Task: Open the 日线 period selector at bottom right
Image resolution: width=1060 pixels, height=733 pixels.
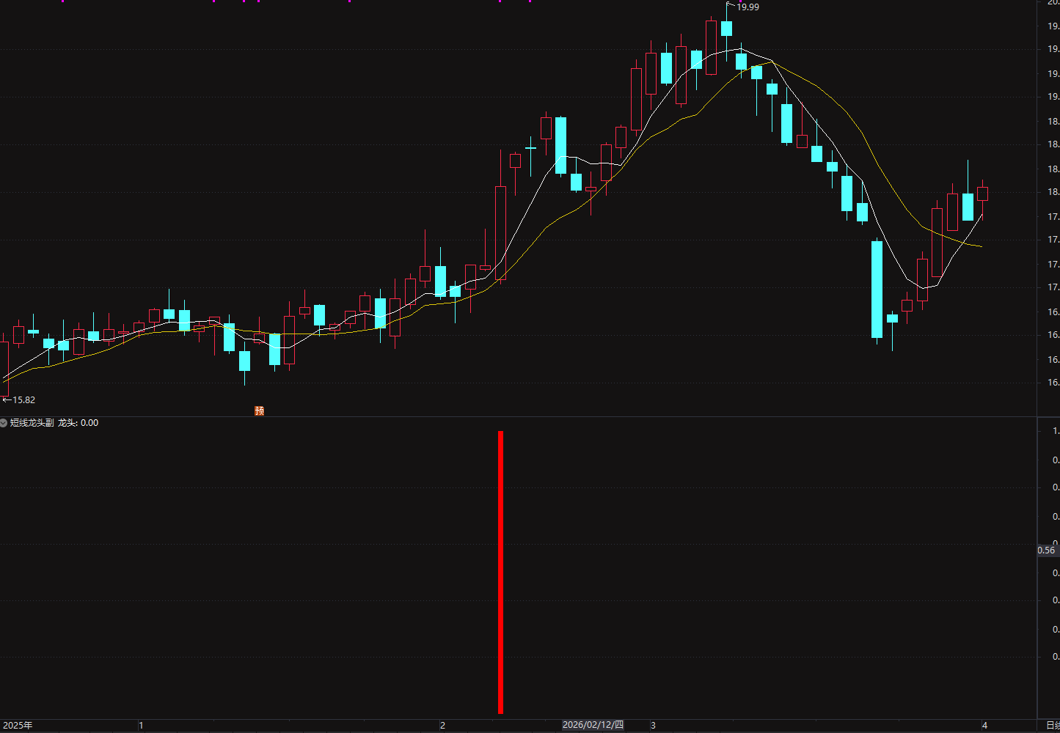Action: [1053, 726]
